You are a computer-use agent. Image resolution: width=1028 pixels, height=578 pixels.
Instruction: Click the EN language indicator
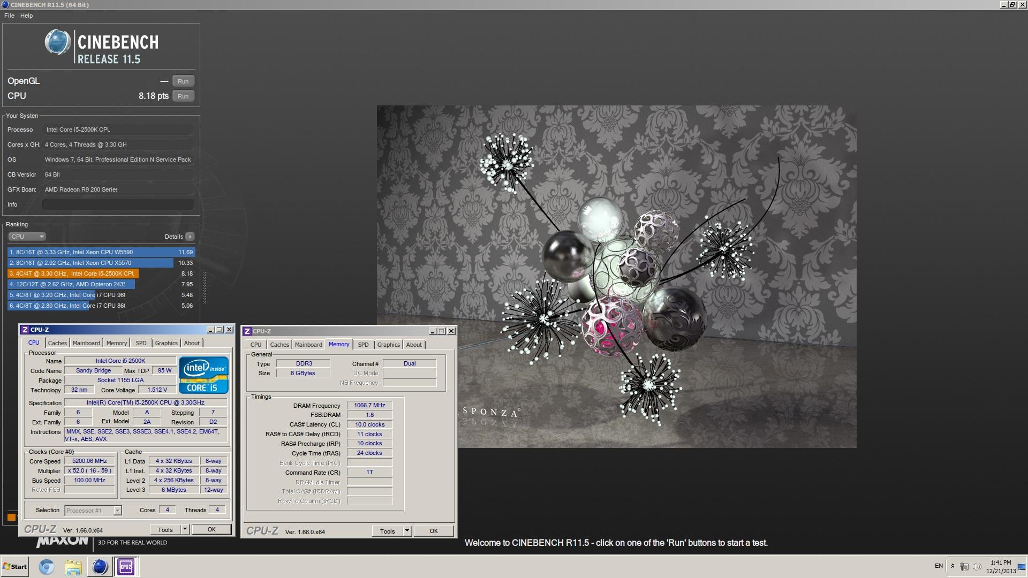pos(939,566)
